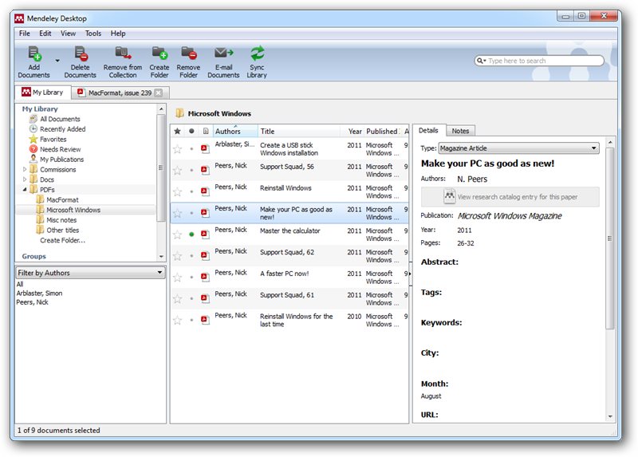Star the Support Squad, 62 document
Viewport: 638px width, 457px height.
[x=177, y=256]
